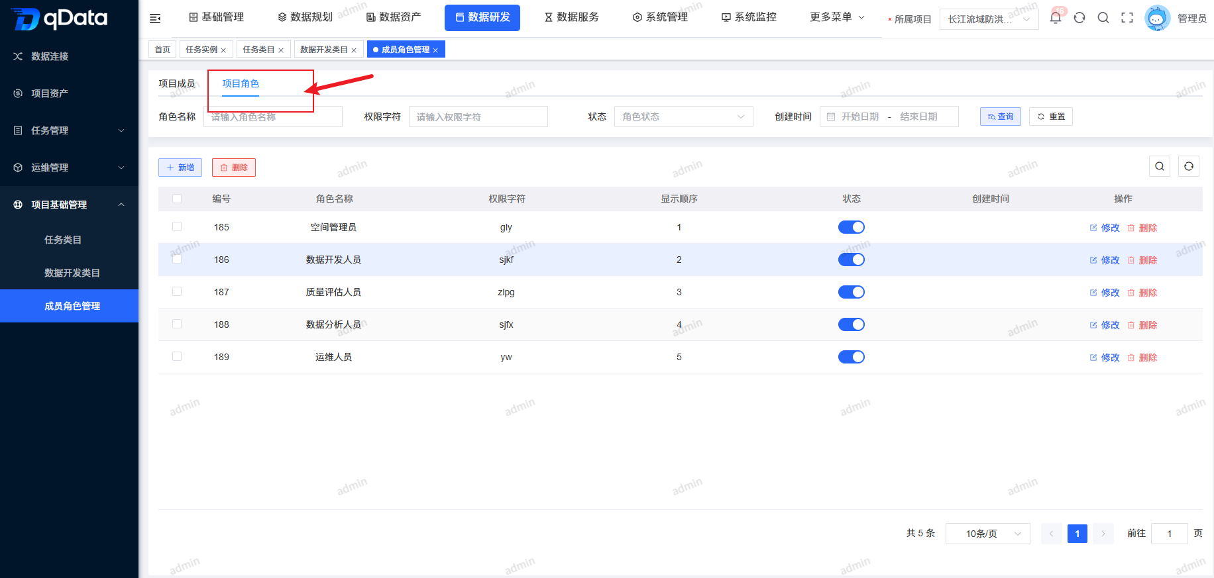Viewport: 1214px width, 578px height.
Task: Close the 成员角色管理 tab
Action: [435, 50]
